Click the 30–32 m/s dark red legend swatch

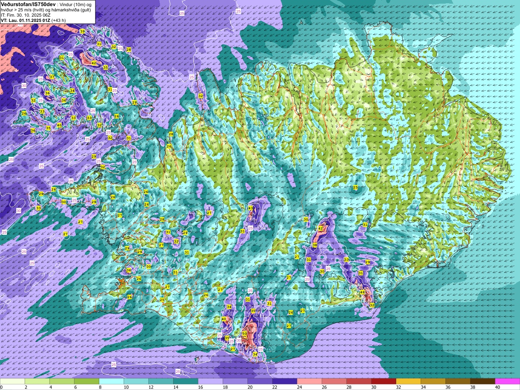(384, 381)
